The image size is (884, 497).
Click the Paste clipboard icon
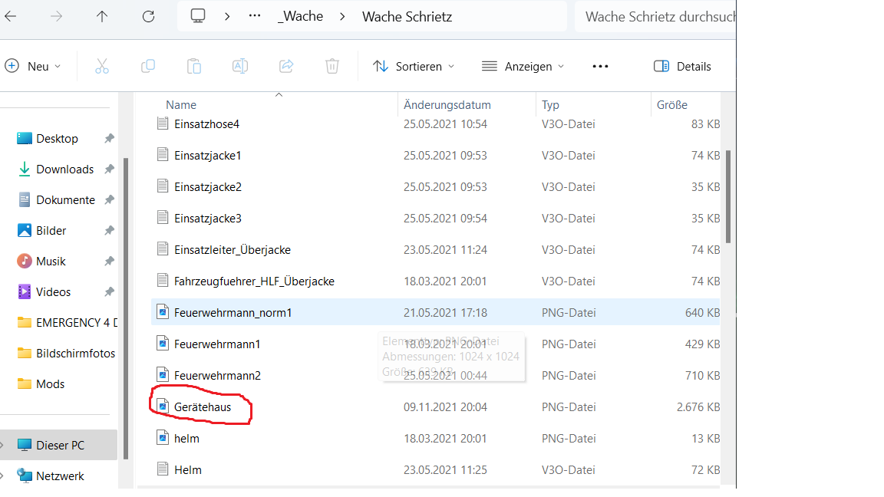pos(194,67)
